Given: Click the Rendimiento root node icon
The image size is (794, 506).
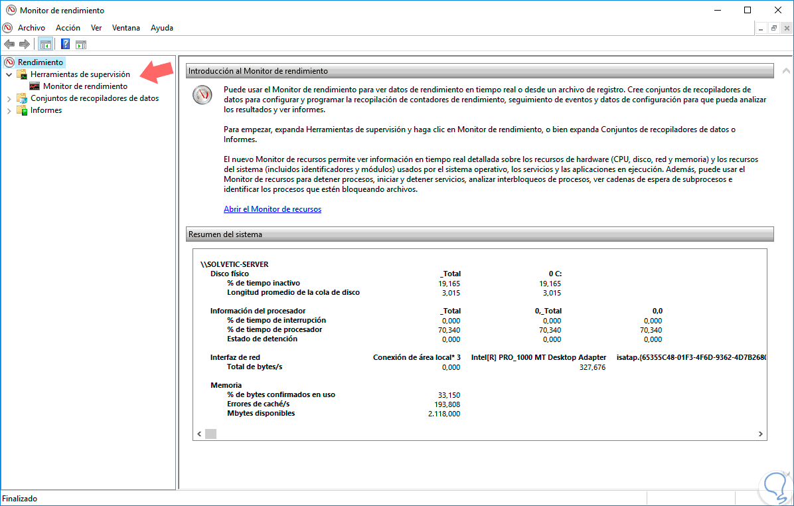Looking at the screenshot, I should [9, 62].
